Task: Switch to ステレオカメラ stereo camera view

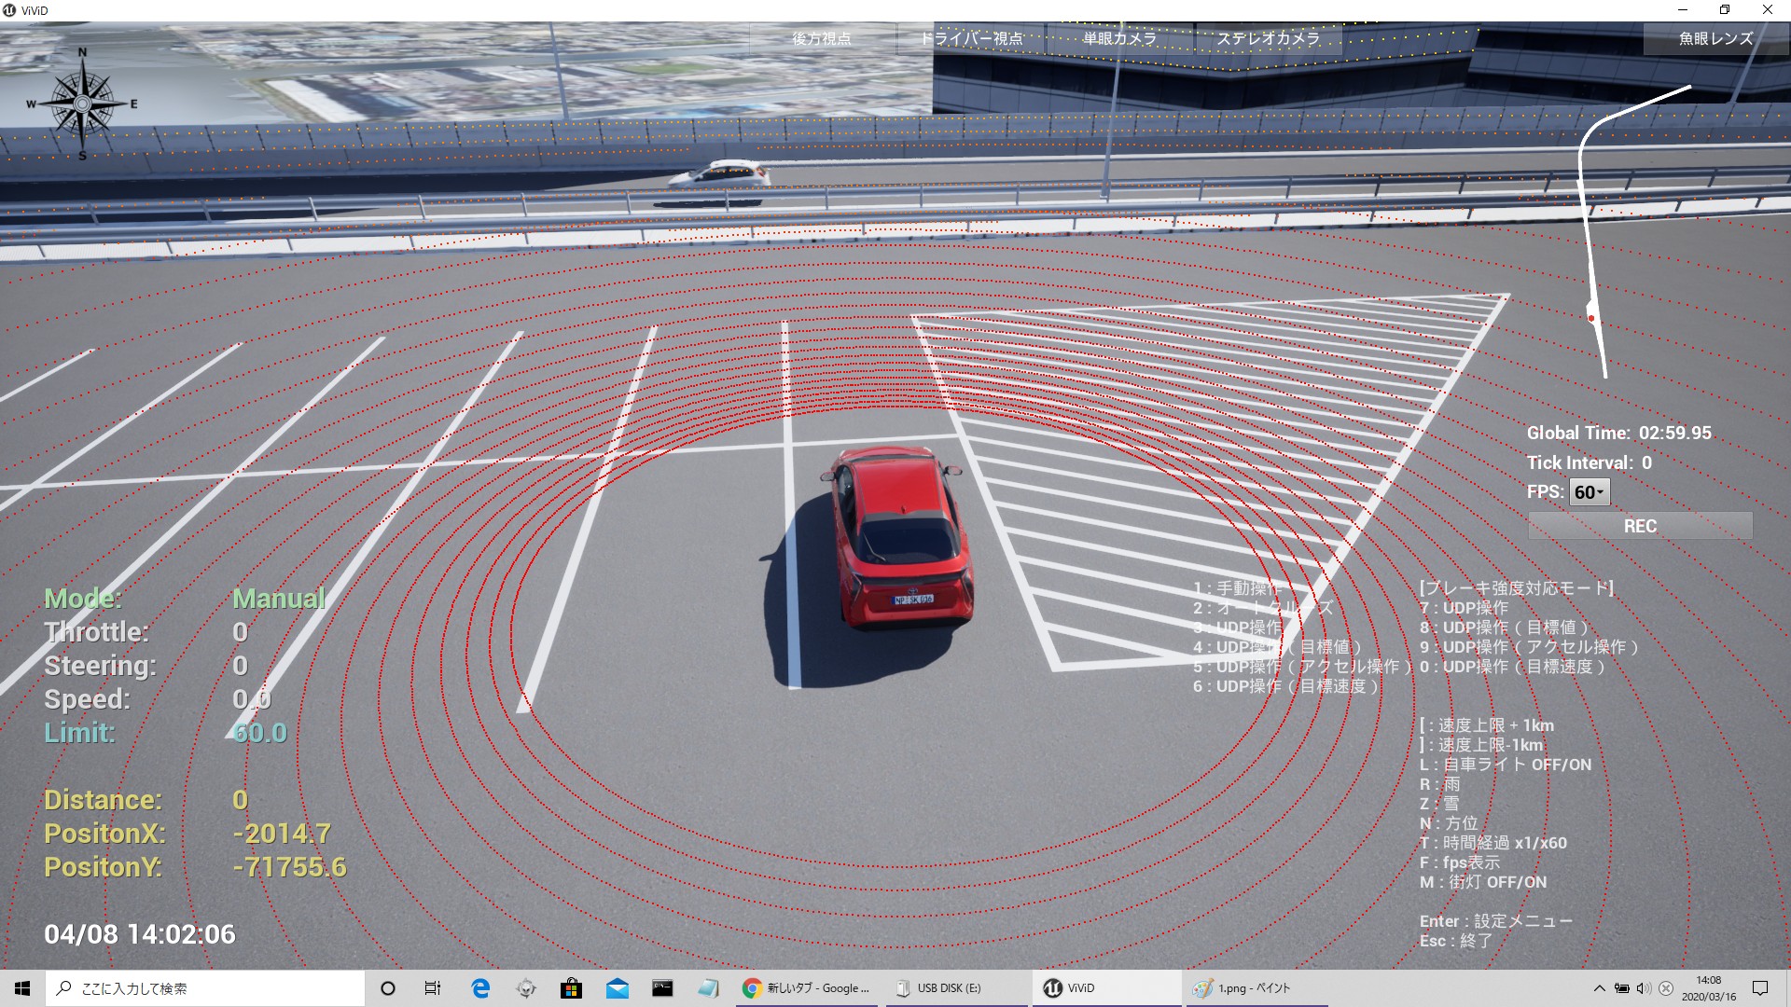Action: click(1269, 38)
